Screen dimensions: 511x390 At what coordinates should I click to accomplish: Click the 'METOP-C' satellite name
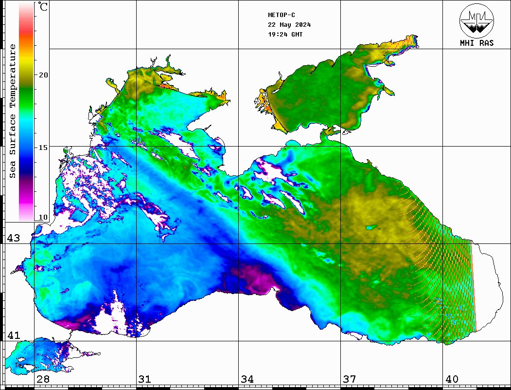point(282,15)
